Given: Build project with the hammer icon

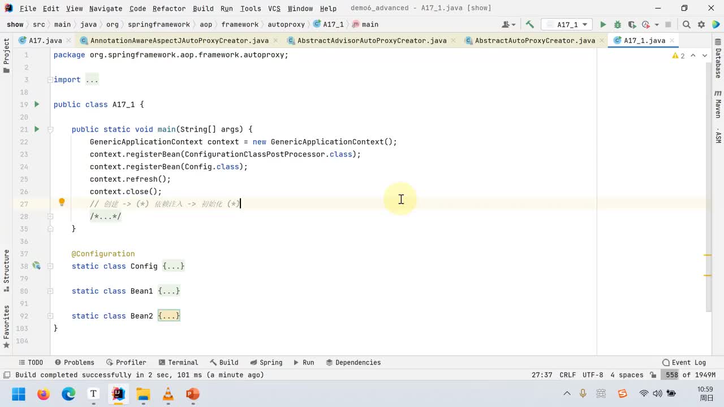Looking at the screenshot, I should [530, 25].
